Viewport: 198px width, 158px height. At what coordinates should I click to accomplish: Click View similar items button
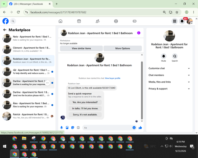pyautogui.click(x=82, y=49)
